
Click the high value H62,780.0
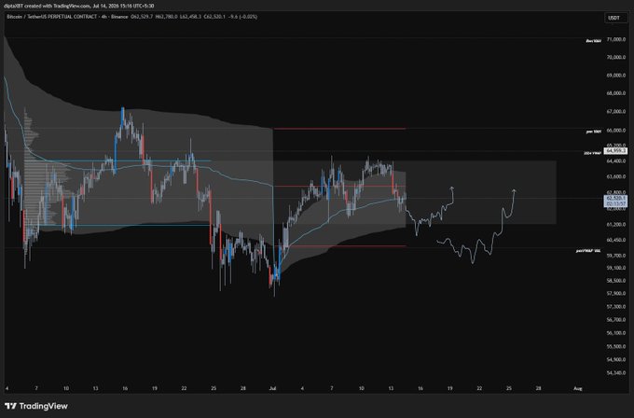coord(167,17)
